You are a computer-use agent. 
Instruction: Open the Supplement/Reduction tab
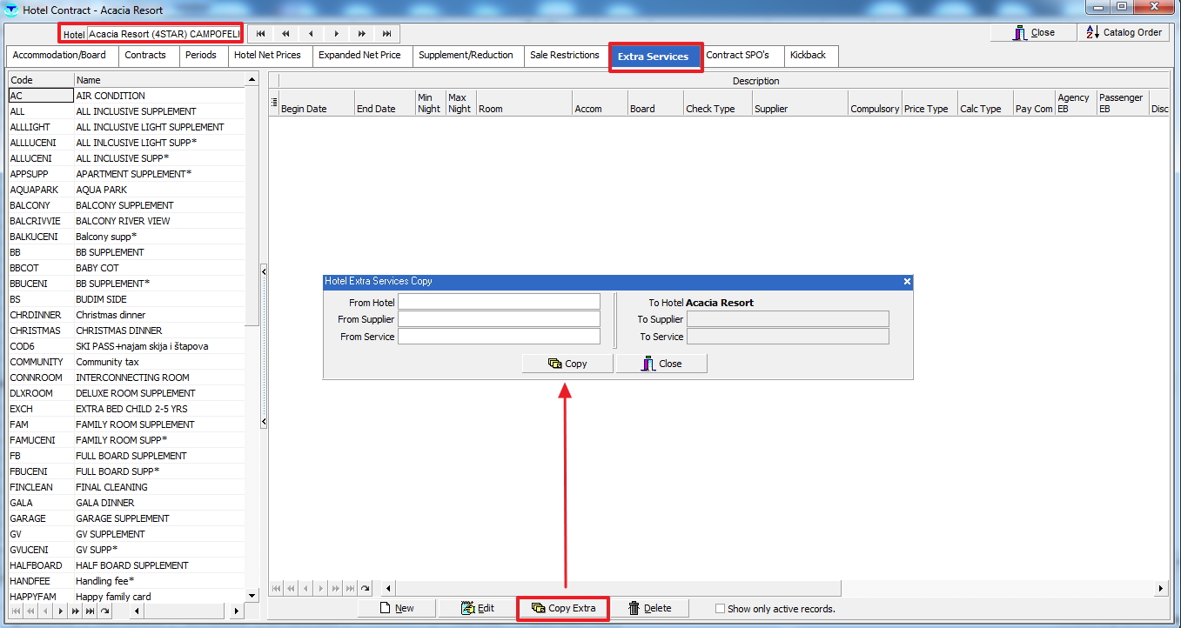[x=466, y=55]
